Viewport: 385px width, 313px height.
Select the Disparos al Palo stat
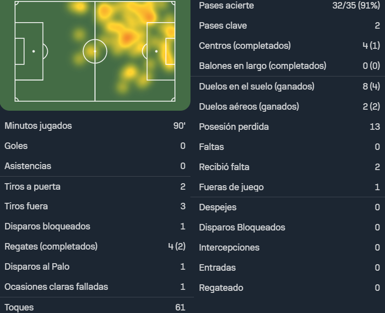tap(95, 267)
